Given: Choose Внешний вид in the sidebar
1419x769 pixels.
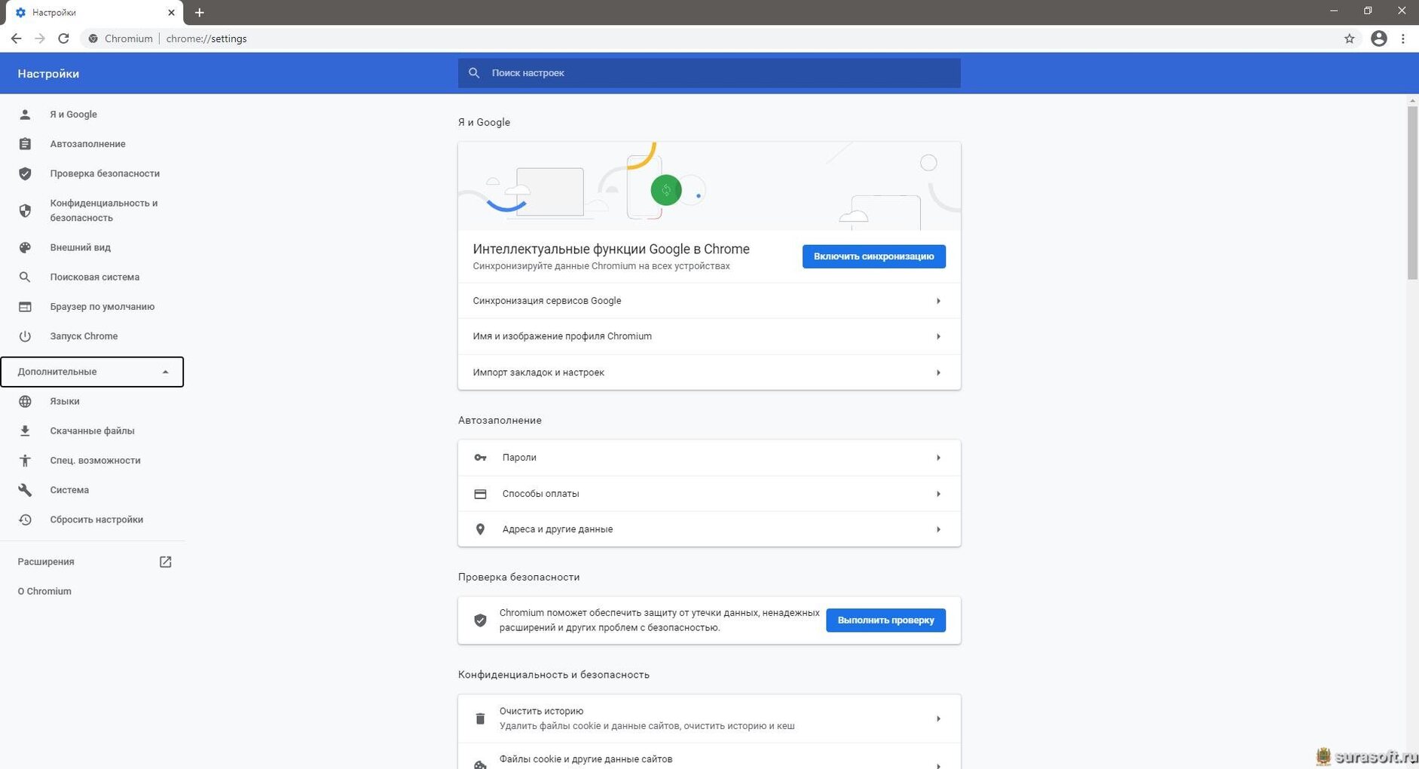Looking at the screenshot, I should coord(80,247).
